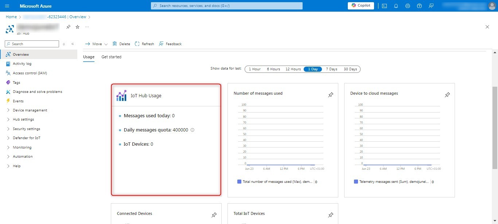Click the Delete toolbar button

tap(121, 44)
